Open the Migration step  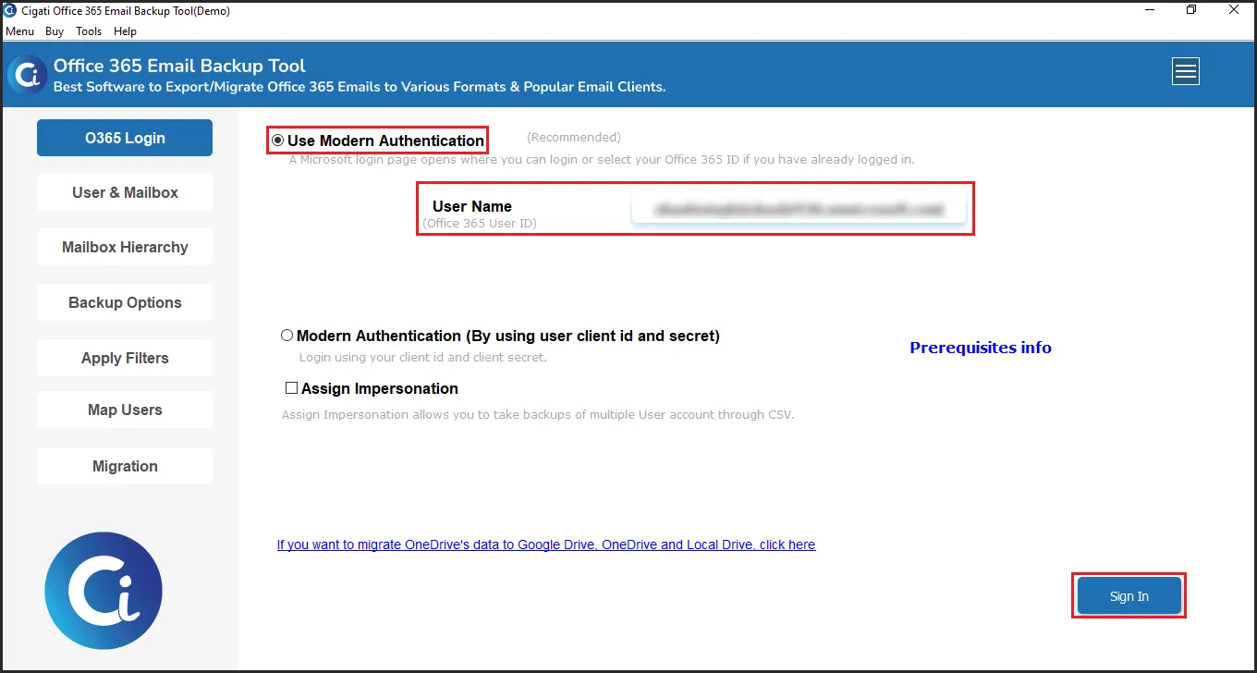coord(125,466)
